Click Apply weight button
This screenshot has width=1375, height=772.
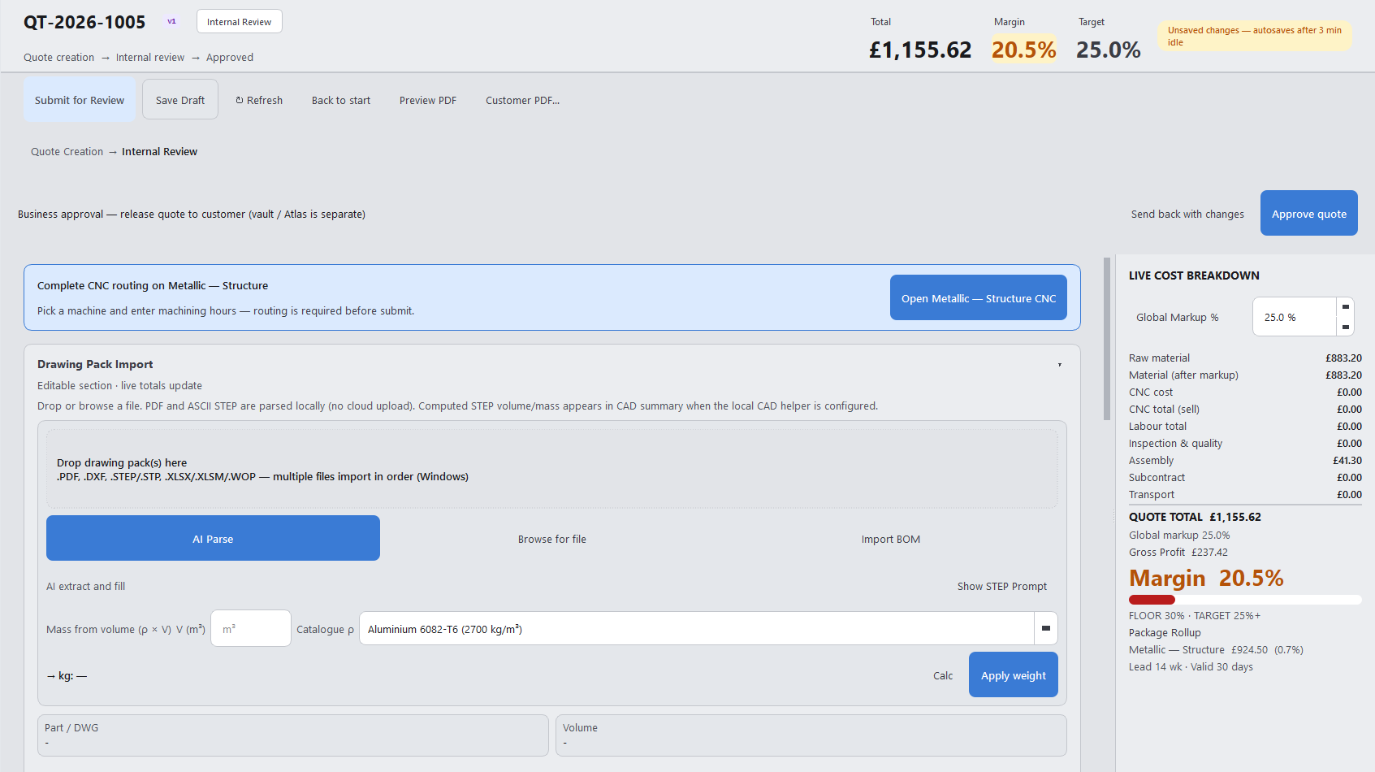click(x=1013, y=675)
